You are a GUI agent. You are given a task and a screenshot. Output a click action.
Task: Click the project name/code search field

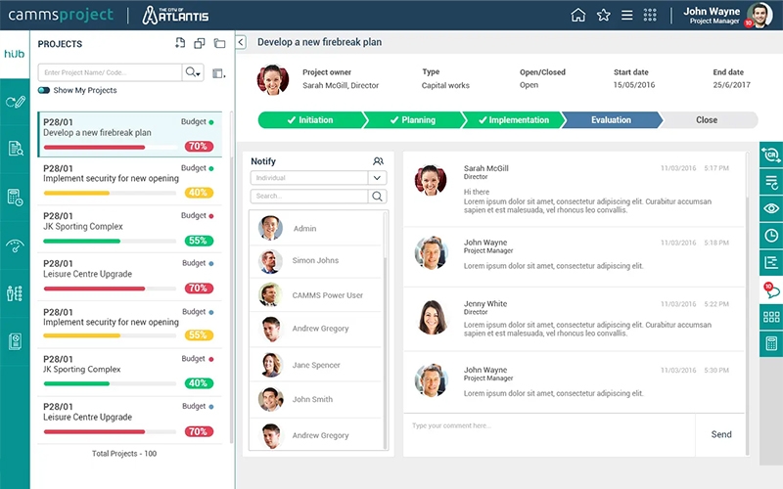[x=110, y=72]
